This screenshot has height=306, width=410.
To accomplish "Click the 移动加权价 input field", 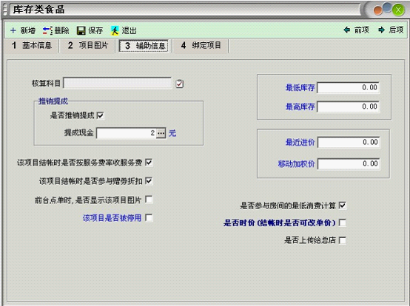I will coord(349,163).
